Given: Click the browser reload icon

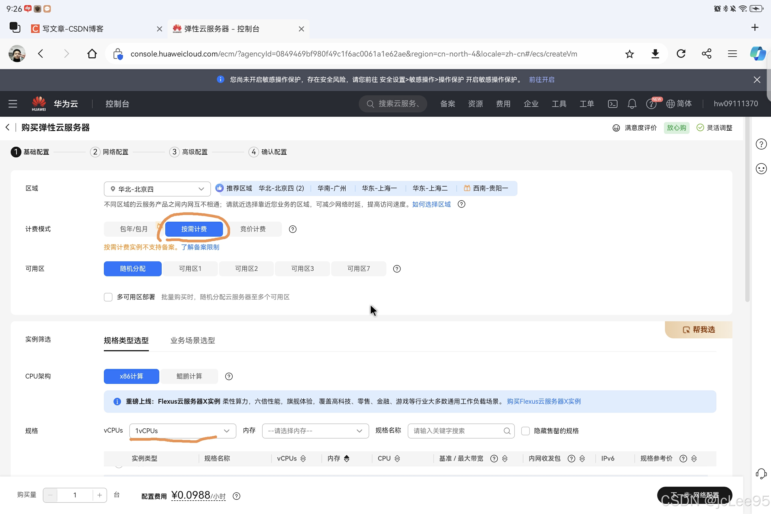Looking at the screenshot, I should [681, 54].
